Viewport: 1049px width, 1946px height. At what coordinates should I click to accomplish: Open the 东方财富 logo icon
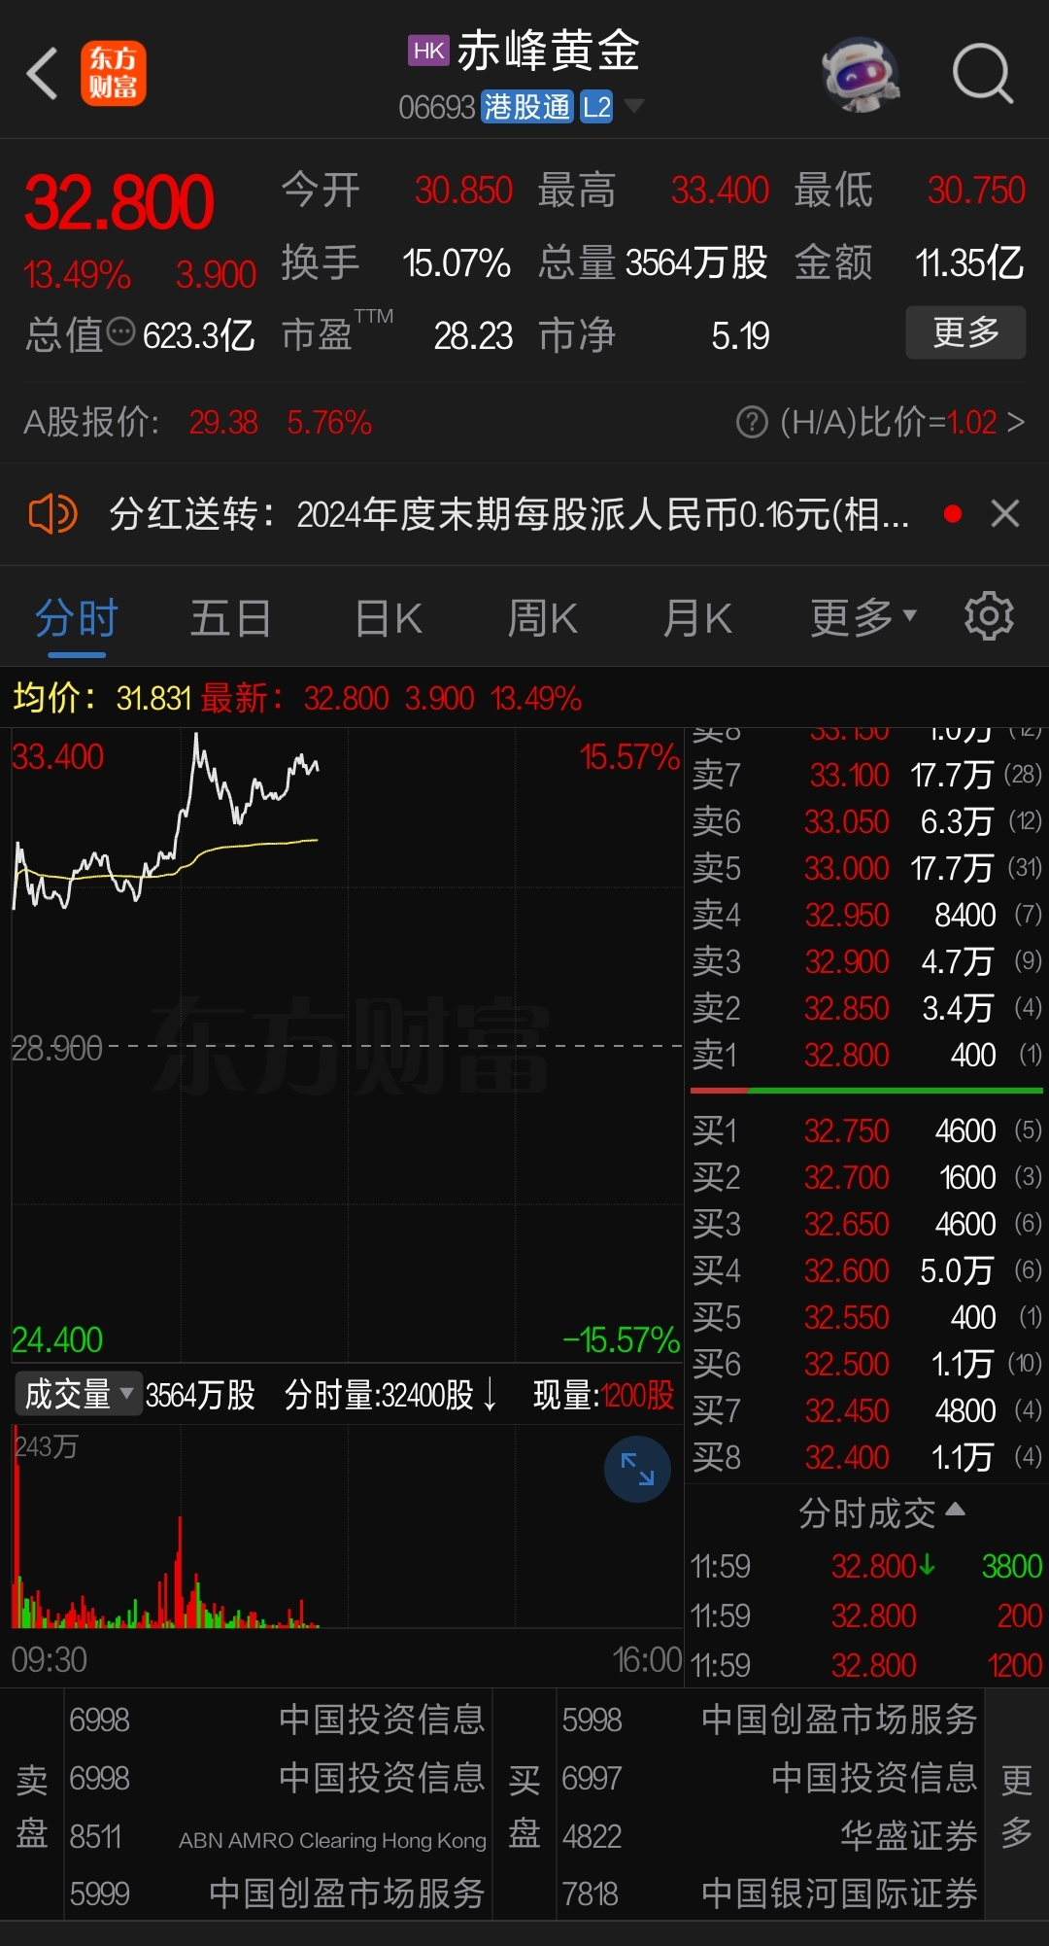[113, 73]
